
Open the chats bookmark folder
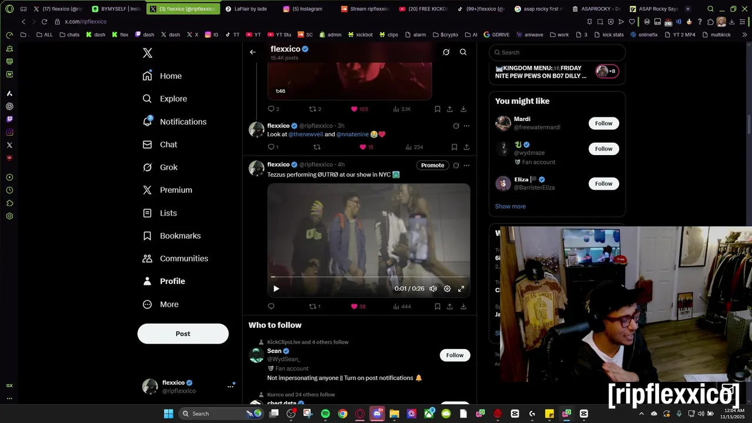click(69, 35)
